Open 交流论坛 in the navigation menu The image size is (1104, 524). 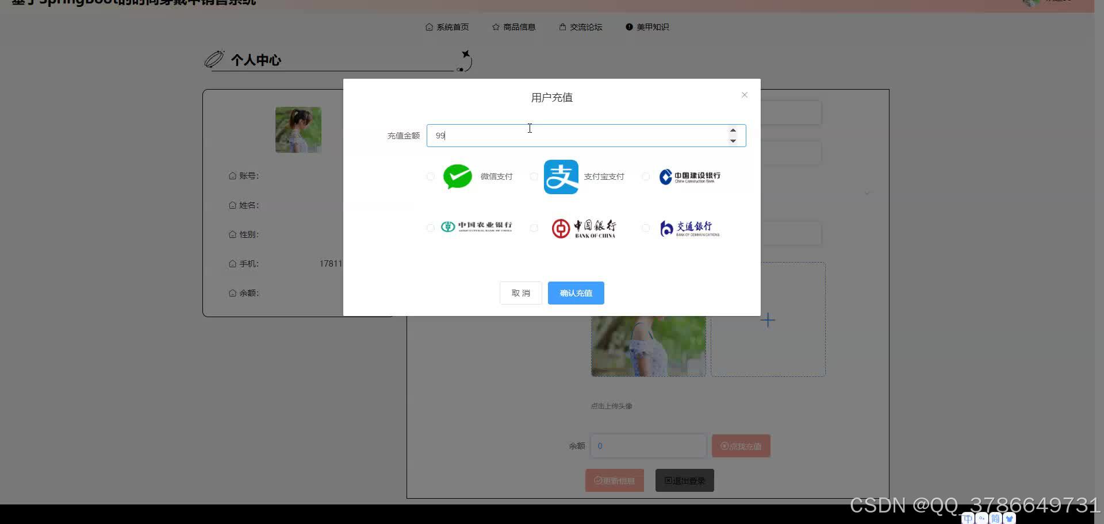(586, 27)
